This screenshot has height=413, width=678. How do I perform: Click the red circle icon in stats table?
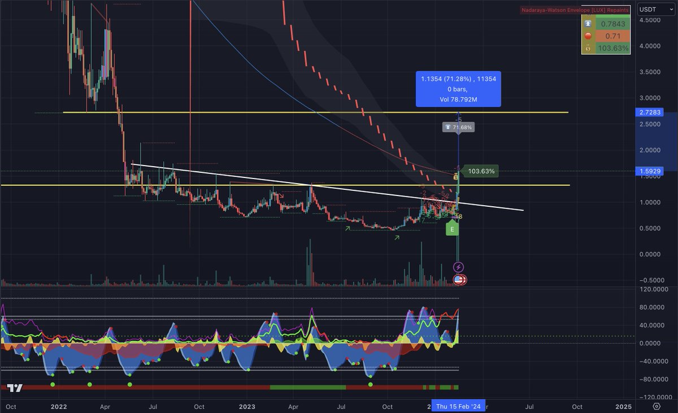tap(589, 36)
